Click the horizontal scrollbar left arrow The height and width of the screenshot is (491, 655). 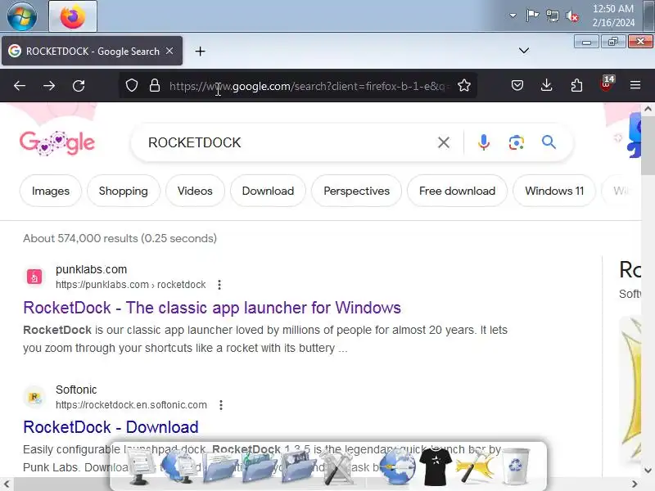click(x=7, y=484)
